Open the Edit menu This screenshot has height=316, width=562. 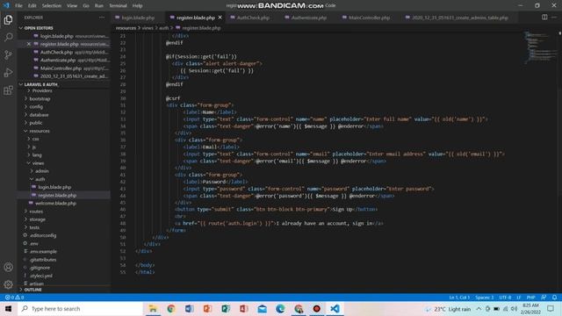(32, 6)
